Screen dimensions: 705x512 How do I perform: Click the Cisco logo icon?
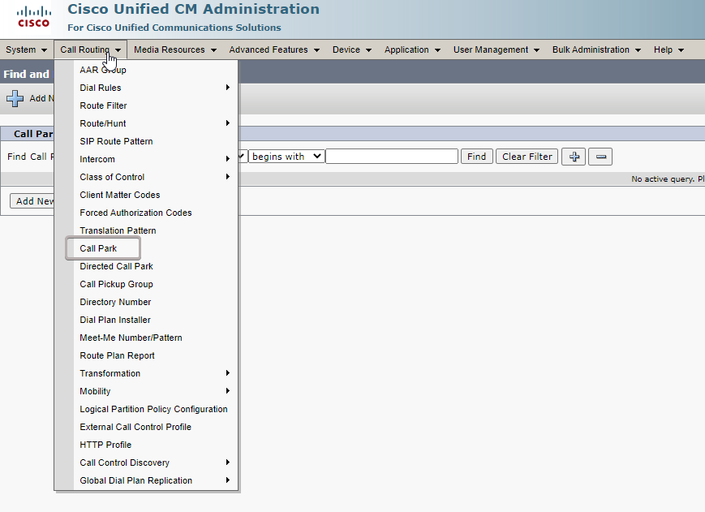pyautogui.click(x=33, y=17)
